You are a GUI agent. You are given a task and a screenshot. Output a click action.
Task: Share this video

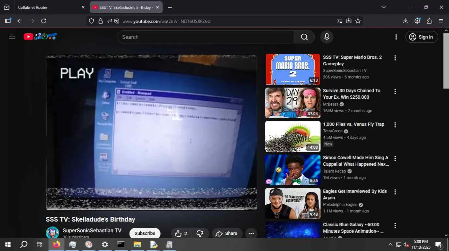click(x=226, y=233)
